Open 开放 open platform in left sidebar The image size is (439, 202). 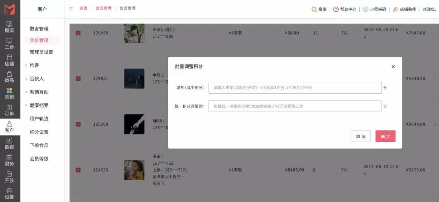coord(9,177)
